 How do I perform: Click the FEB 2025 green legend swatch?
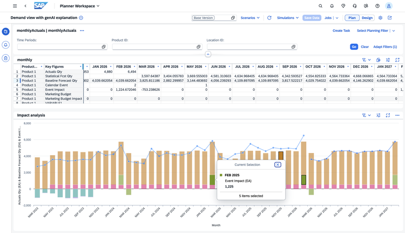[221, 175]
